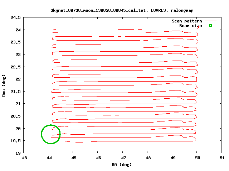The height and width of the screenshot is (171, 229).
Task: Click the green beam size marker in the legend
Action: click(x=210, y=26)
